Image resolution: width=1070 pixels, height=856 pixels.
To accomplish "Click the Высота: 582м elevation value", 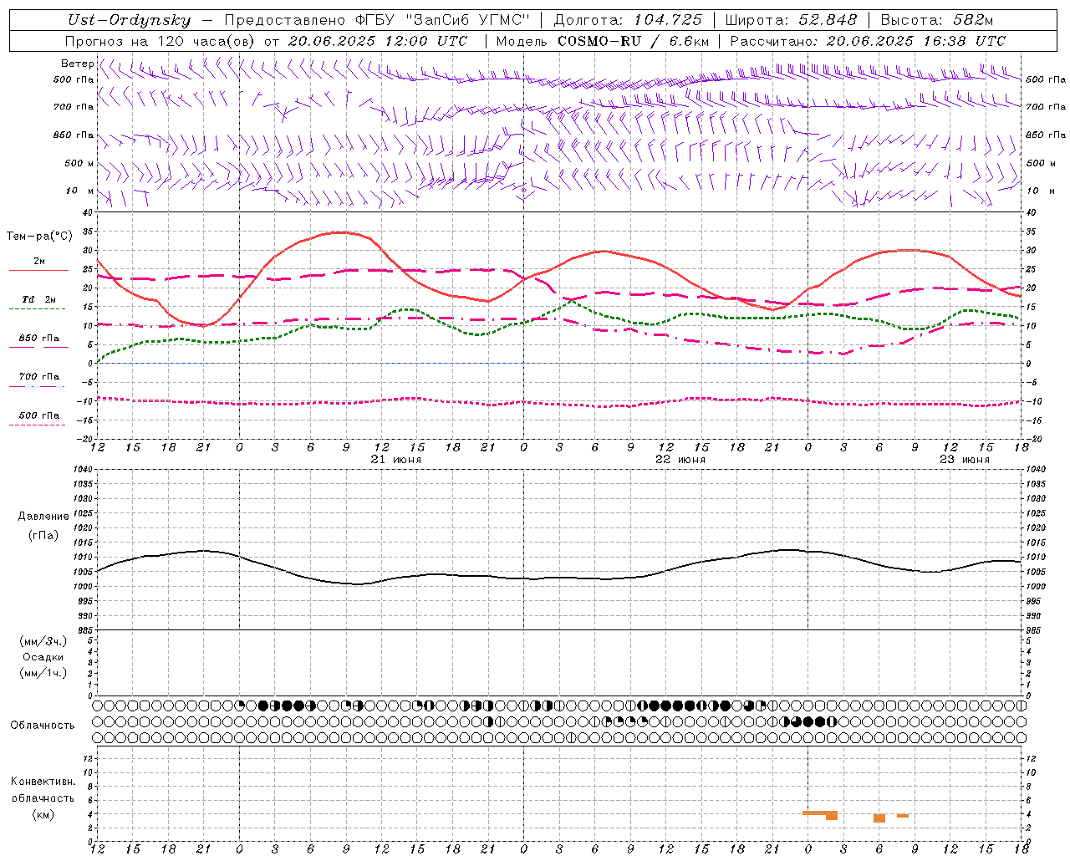I will pyautogui.click(x=937, y=20).
